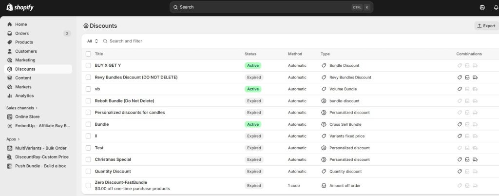Expand the Apps section chevron
499x196 pixels.
pos(19,139)
